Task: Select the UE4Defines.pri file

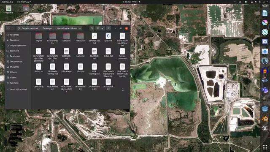Action: [52, 84]
